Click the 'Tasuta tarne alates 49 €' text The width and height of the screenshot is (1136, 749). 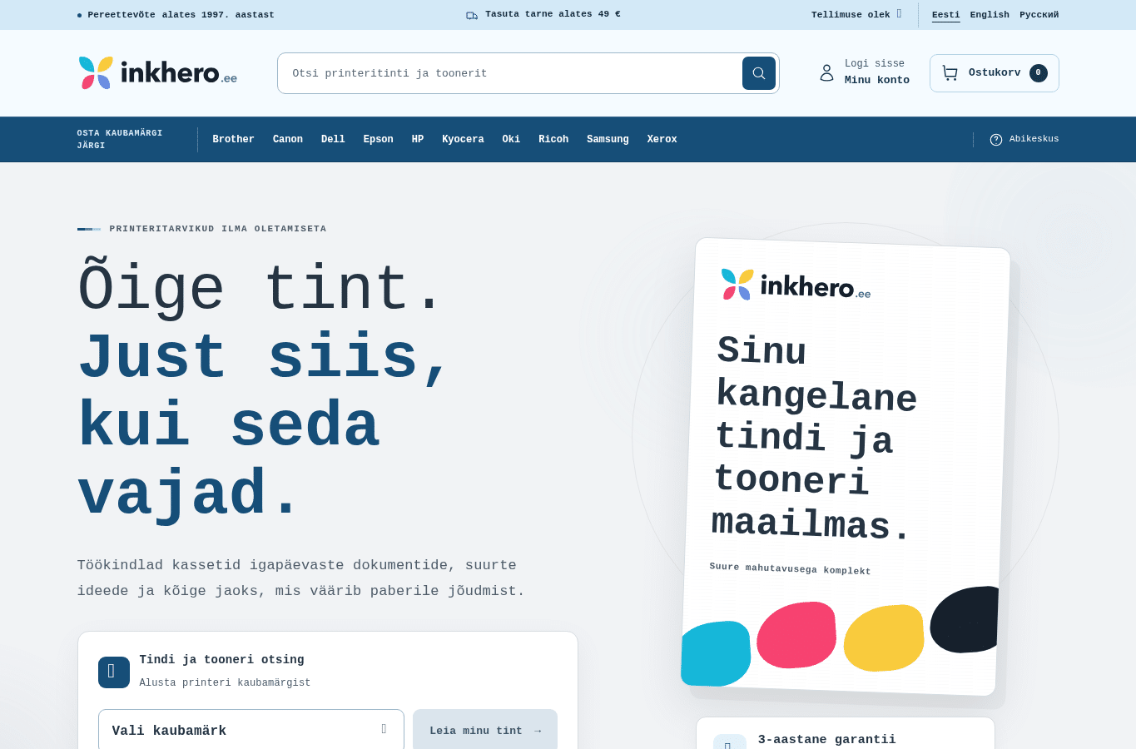click(553, 14)
